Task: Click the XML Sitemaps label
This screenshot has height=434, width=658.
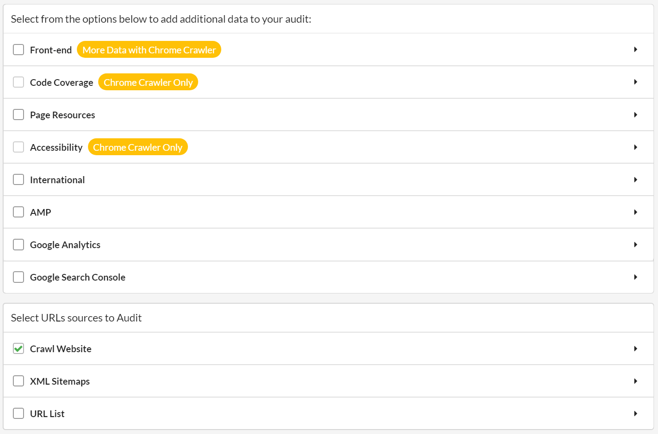Action: [60, 381]
